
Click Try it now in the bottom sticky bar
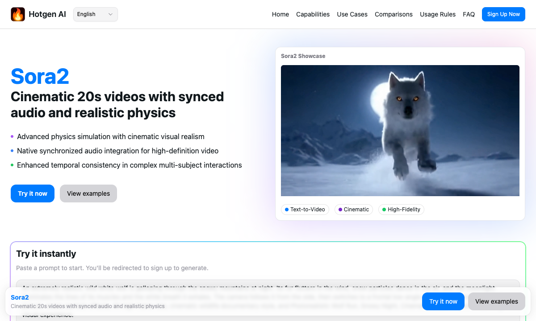(443, 301)
